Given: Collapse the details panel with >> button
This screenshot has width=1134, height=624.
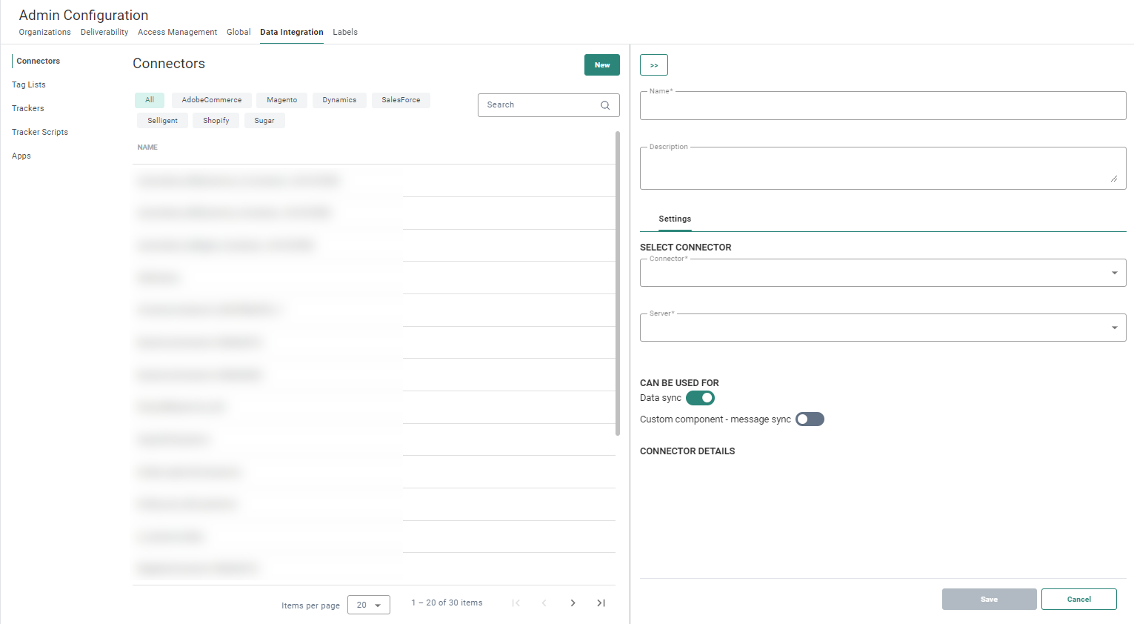Looking at the screenshot, I should [653, 65].
